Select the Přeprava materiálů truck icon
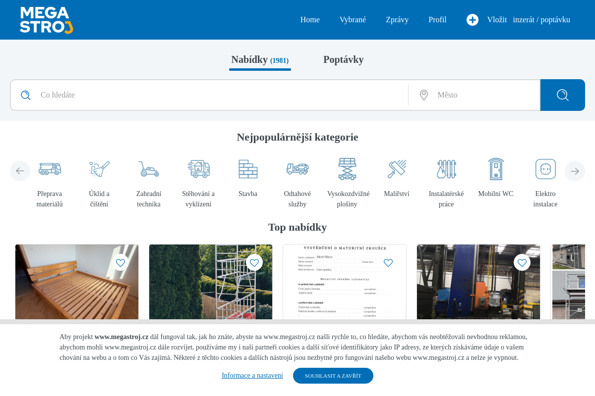This screenshot has height=396, width=595. [50, 169]
